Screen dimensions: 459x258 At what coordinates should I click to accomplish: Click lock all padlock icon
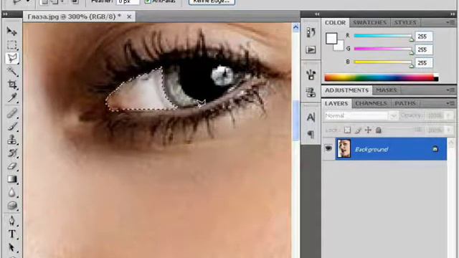click(379, 130)
